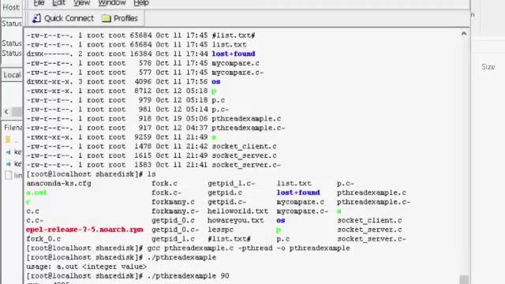Click the Host field label in the background window
The height and width of the screenshot is (284, 505).
point(11,7)
